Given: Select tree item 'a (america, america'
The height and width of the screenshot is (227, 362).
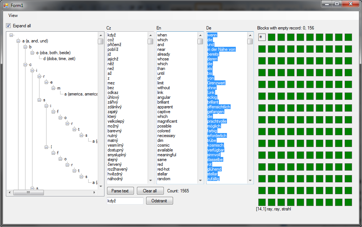Looking at the screenshot, I should coord(81,94).
